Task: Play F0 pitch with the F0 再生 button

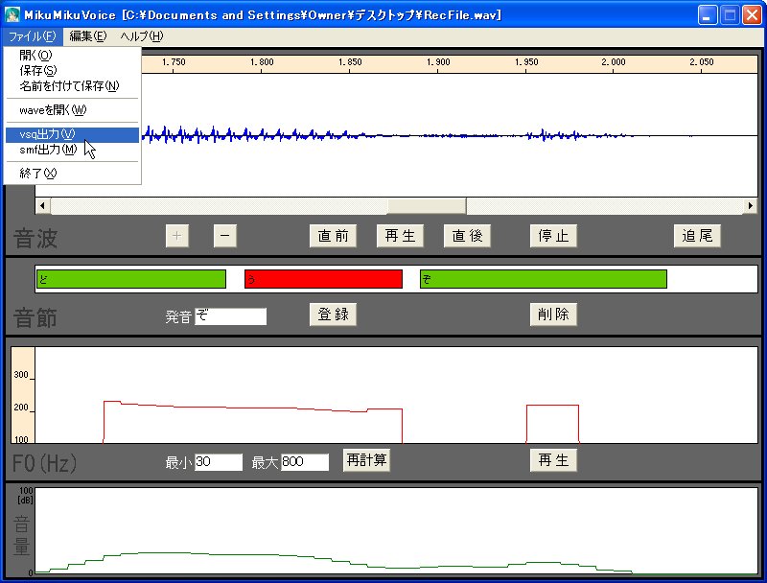Action: coord(553,460)
